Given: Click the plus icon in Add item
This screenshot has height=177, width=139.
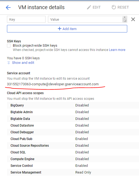Looking at the screenshot, I should [59, 29].
